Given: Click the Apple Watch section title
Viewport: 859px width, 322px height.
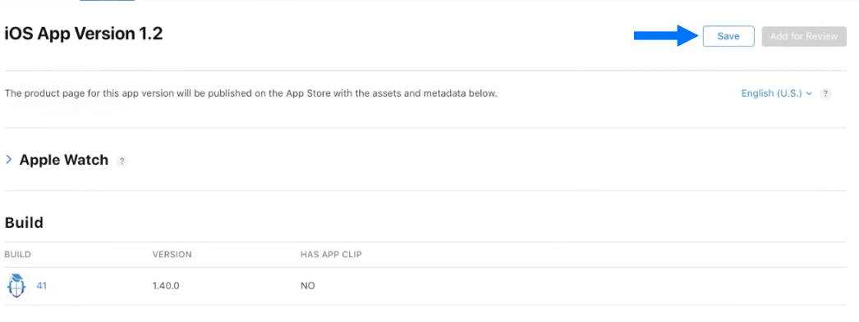Looking at the screenshot, I should coord(63,160).
